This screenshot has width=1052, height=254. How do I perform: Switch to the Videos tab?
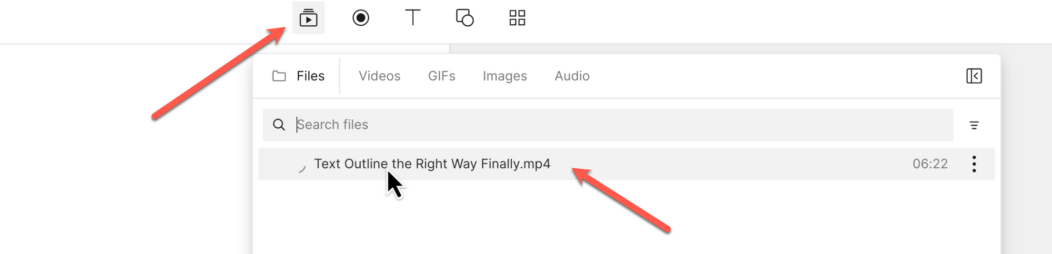pyautogui.click(x=379, y=76)
